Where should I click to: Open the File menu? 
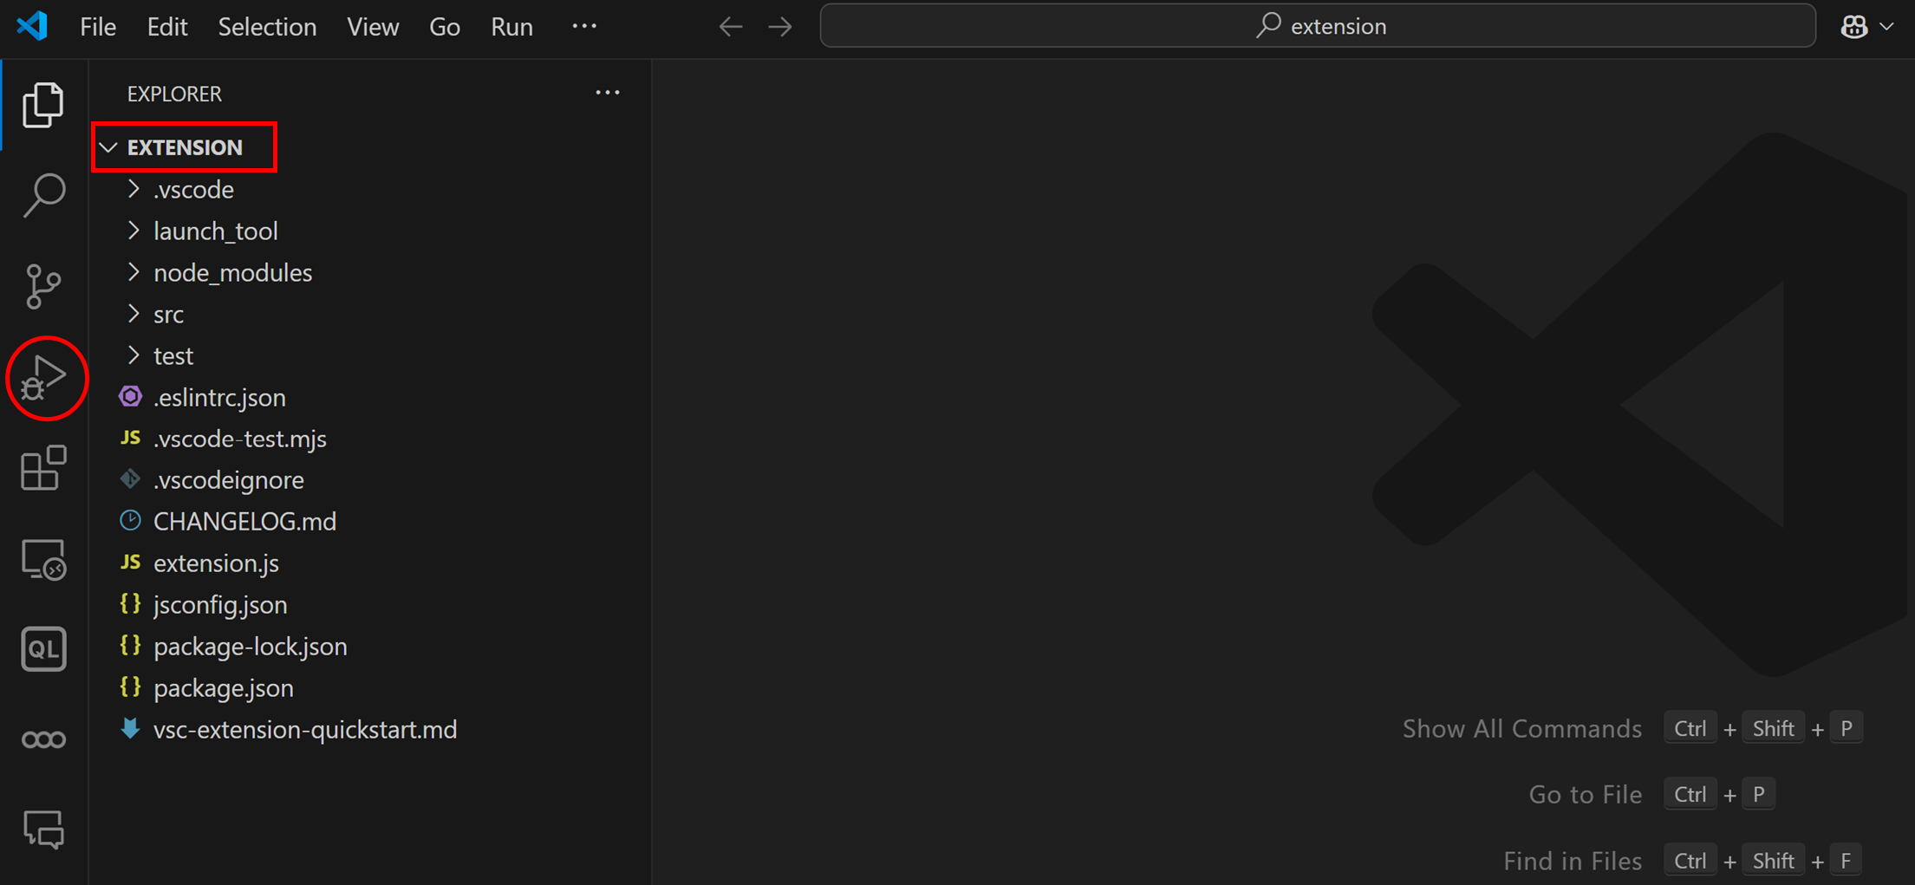click(98, 27)
